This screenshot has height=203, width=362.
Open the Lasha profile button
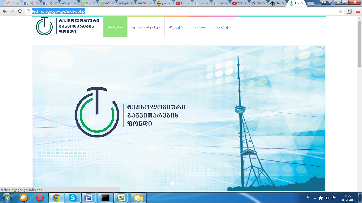326,2
